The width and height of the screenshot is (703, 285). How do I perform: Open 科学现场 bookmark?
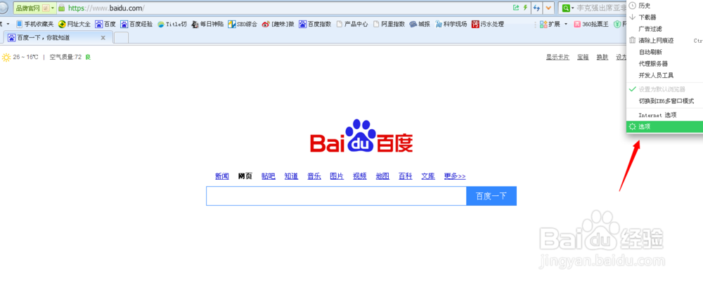(451, 24)
